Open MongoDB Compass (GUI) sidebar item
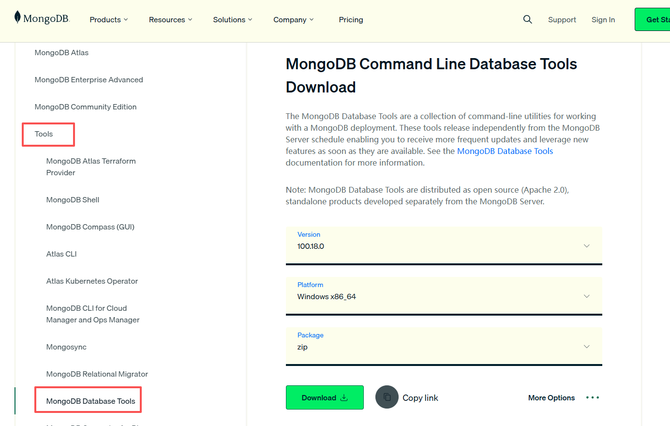Screen dimensions: 670x426 (x=90, y=227)
